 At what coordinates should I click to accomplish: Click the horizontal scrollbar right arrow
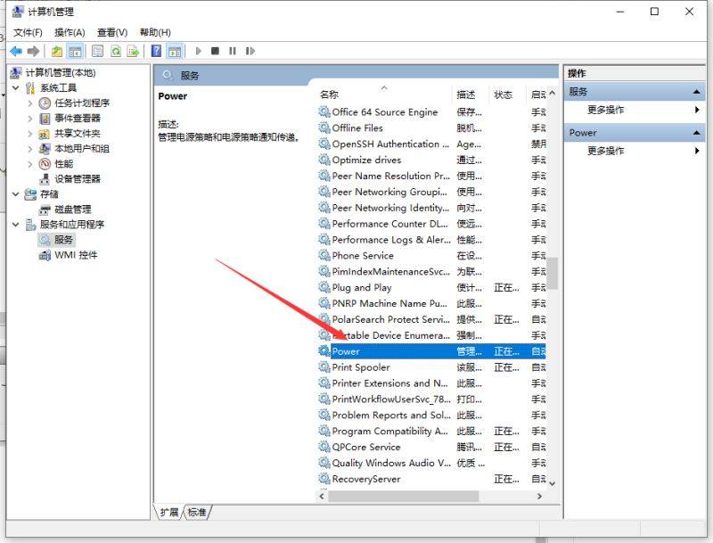[540, 496]
